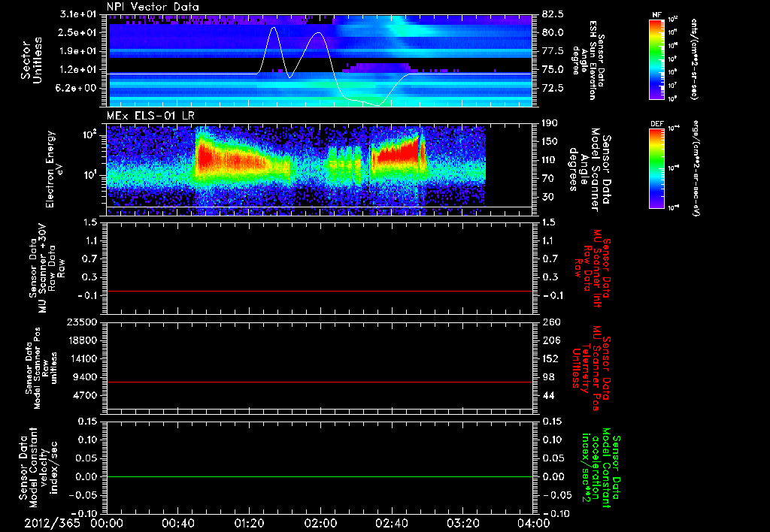The image size is (770, 532).
Task: Click the '14100' tick label
Action: coord(83,358)
